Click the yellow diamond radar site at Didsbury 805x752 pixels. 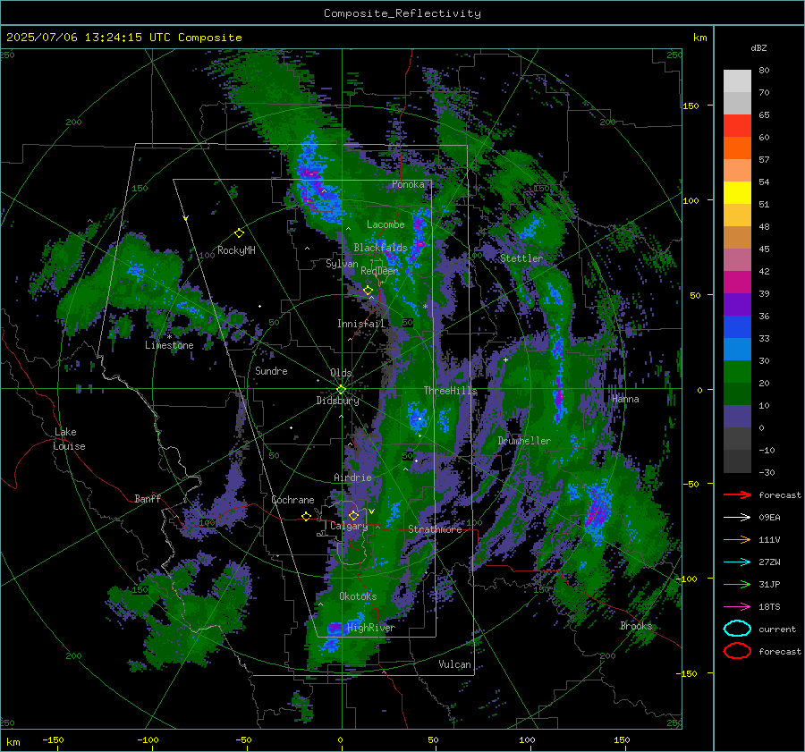click(341, 390)
